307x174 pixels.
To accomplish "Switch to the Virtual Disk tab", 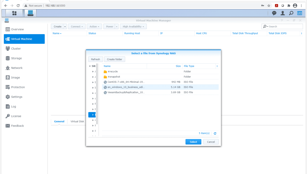I will point(77,121).
